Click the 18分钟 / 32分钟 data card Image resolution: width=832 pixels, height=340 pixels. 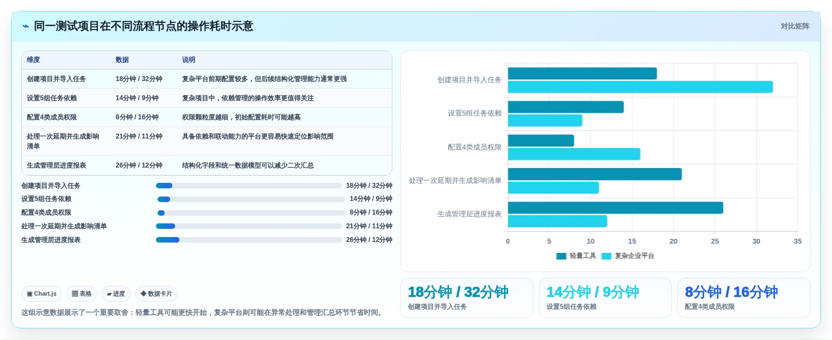pyautogui.click(x=466, y=298)
